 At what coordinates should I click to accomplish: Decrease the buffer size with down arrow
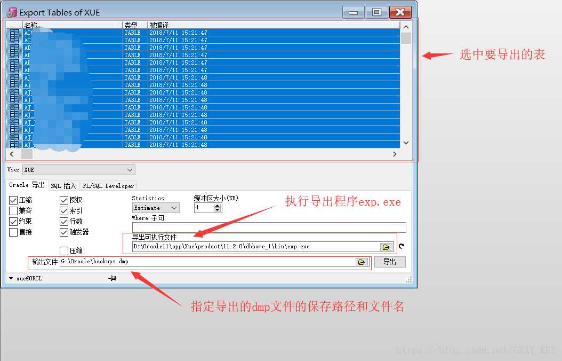[217, 209]
